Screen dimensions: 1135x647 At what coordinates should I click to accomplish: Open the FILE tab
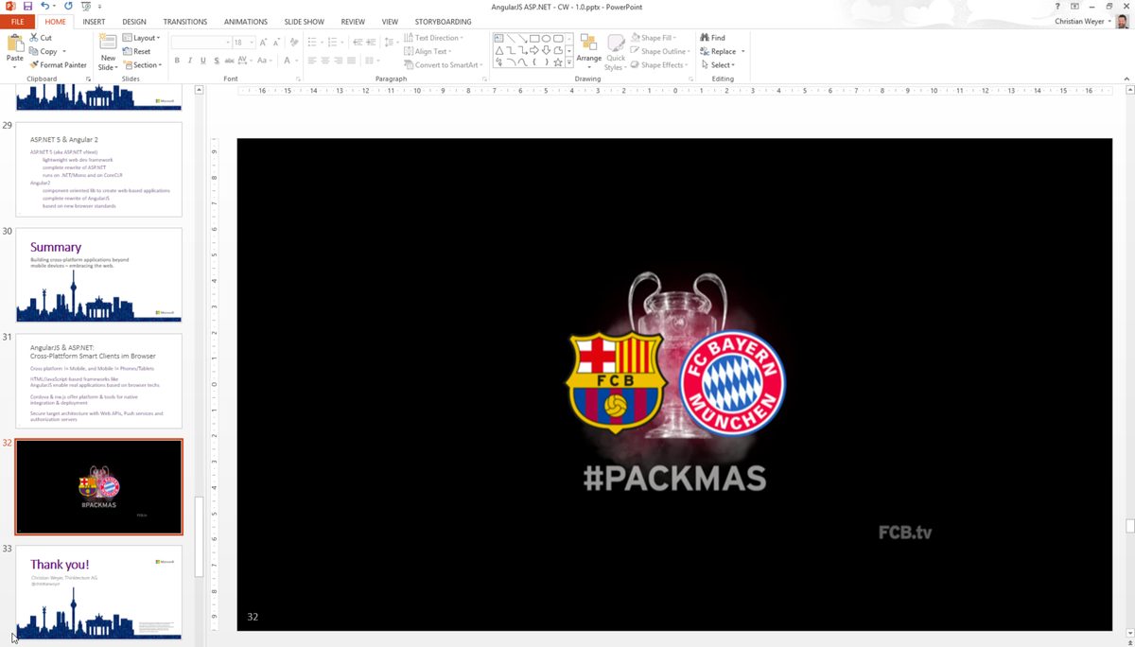tap(17, 22)
